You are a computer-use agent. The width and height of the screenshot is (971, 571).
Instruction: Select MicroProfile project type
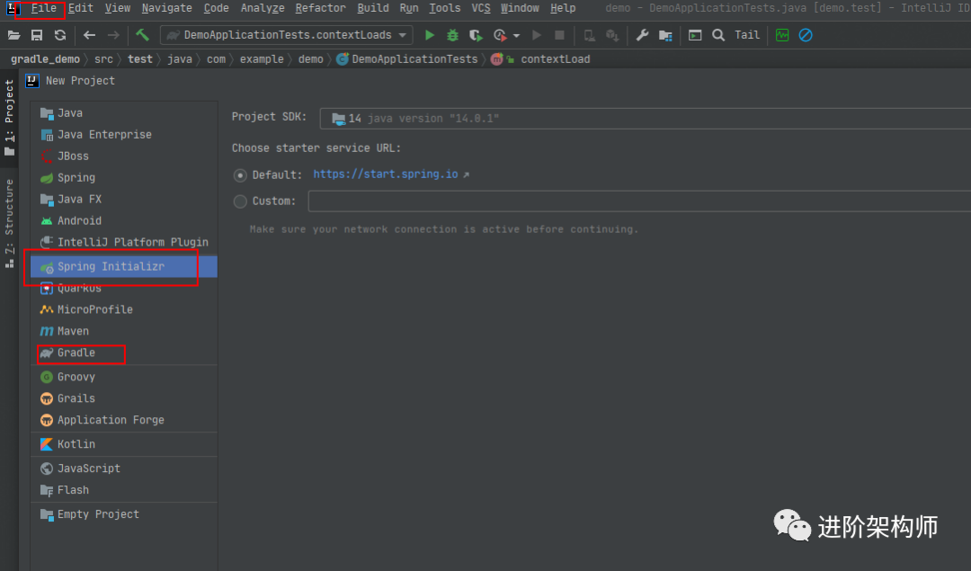(x=124, y=309)
